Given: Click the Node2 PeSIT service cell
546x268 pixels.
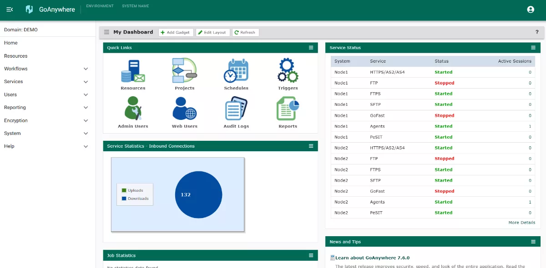Looking at the screenshot, I should (x=376, y=213).
